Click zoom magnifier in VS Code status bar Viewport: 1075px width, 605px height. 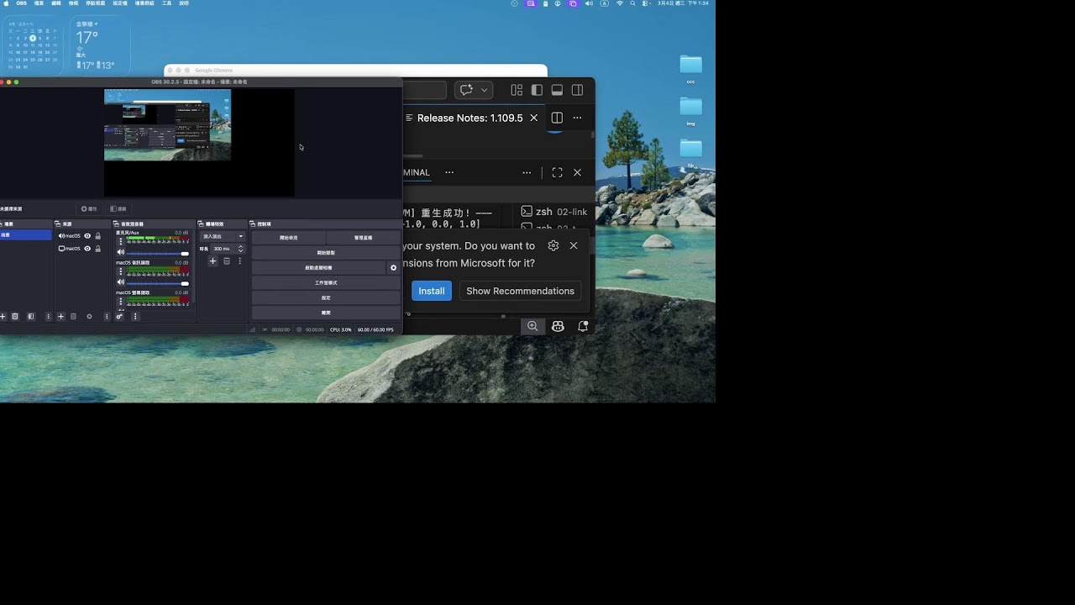pyautogui.click(x=532, y=326)
